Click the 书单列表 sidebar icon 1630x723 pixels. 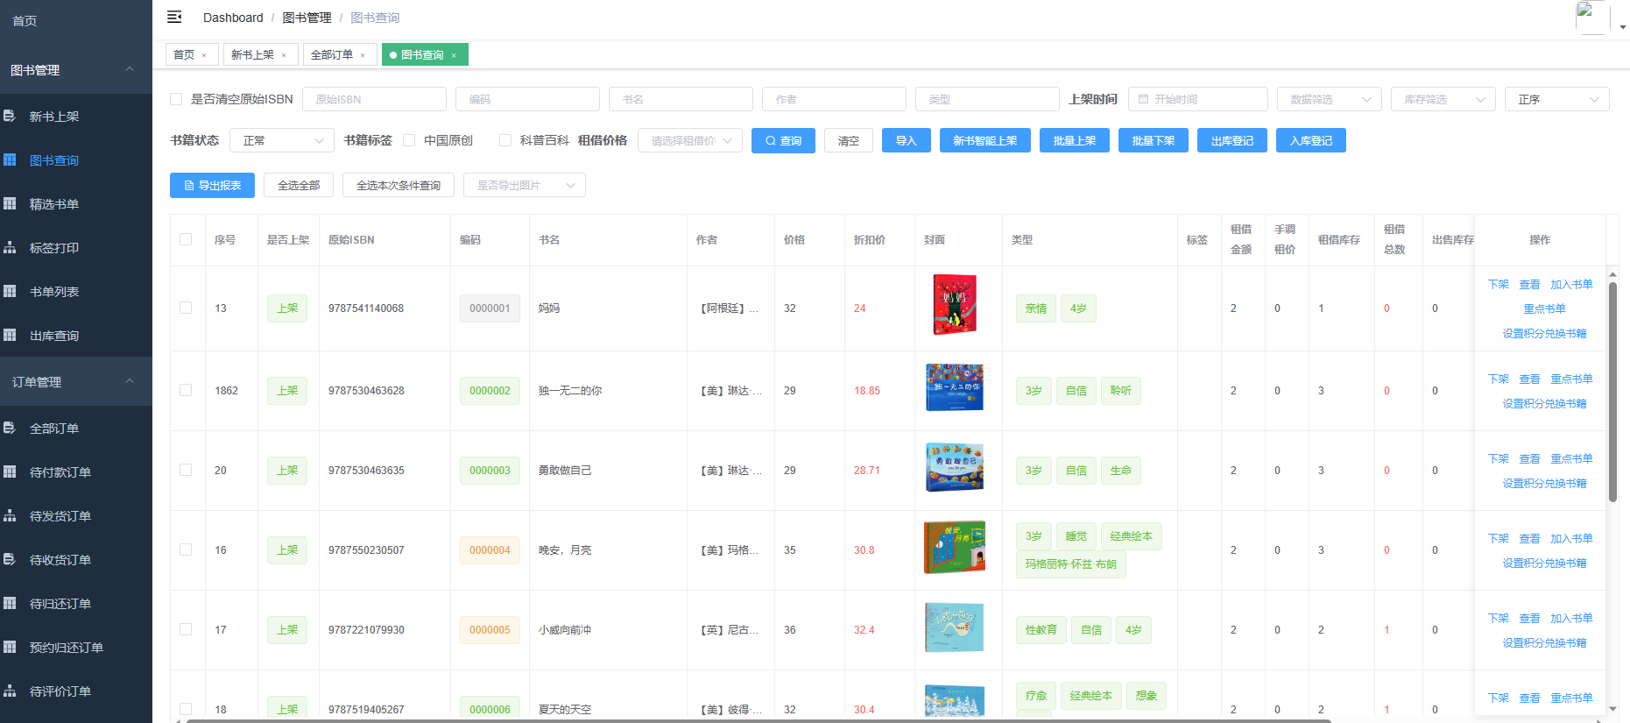(10, 291)
